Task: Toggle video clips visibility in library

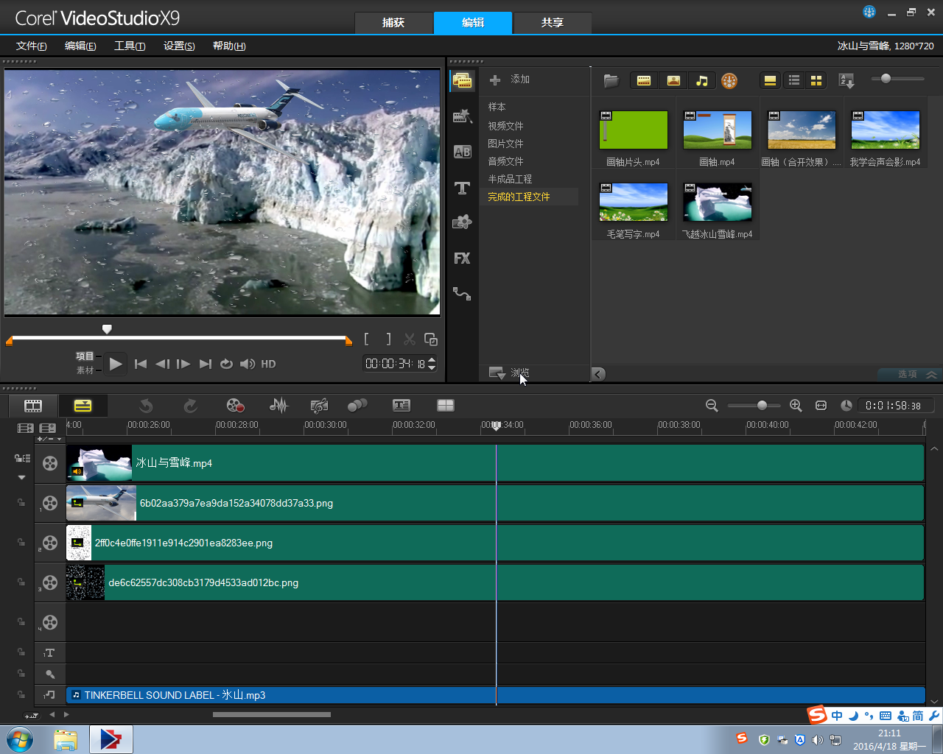Action: pos(644,81)
